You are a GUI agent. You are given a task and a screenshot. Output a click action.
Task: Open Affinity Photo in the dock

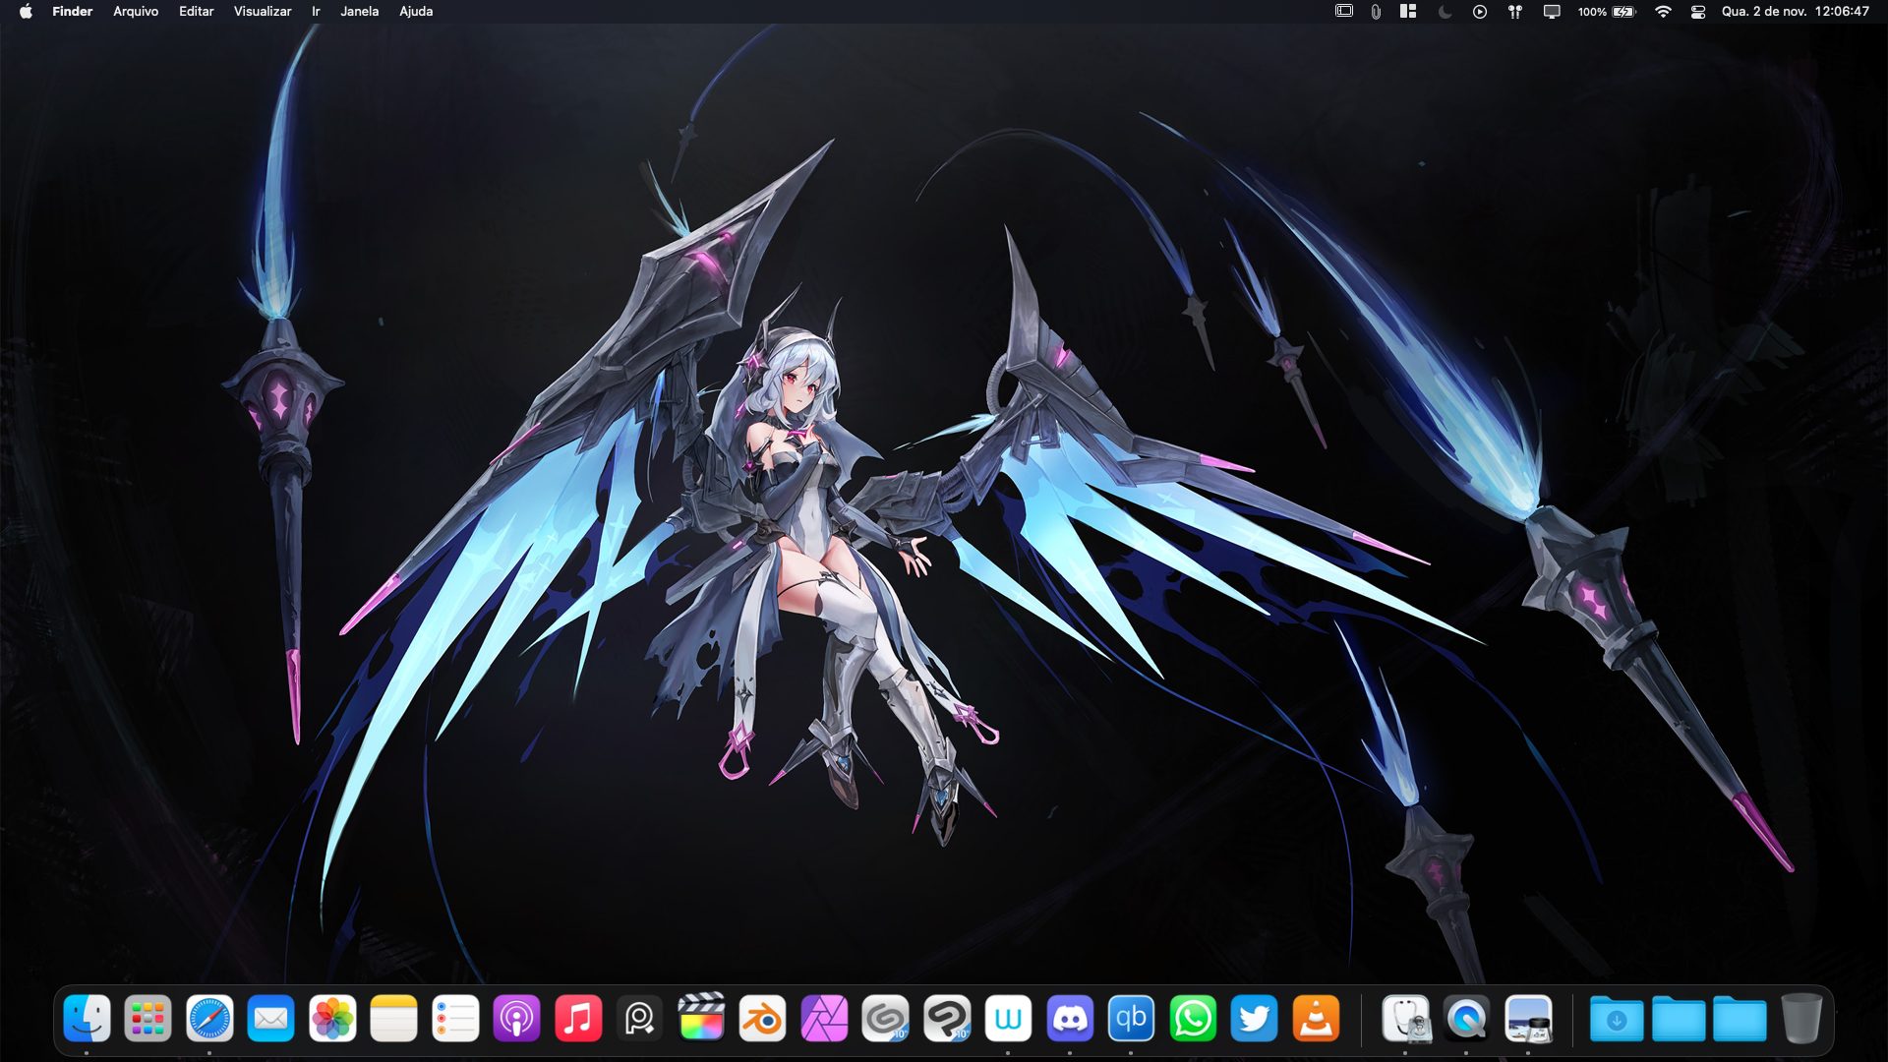(824, 1019)
